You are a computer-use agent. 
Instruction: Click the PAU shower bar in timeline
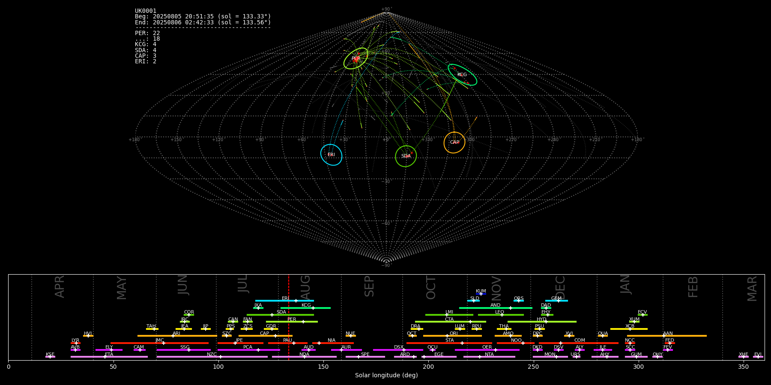[288, 343]
